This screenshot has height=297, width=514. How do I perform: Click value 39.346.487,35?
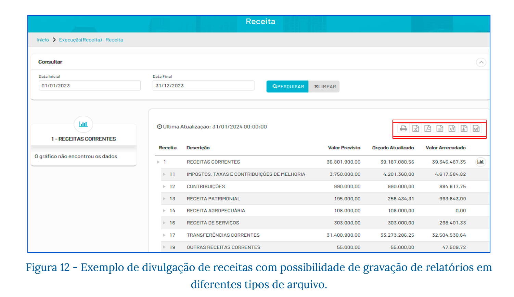coord(449,162)
